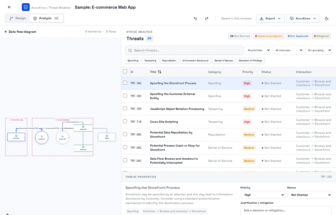Click the Internet Boundary label
The height and width of the screenshot is (215, 336).
(x=16, y=120)
